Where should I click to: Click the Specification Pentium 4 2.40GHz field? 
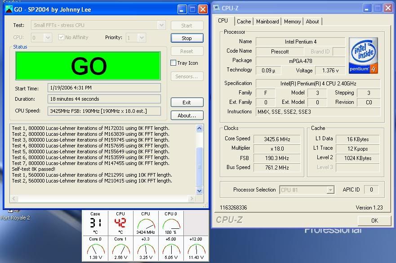318,83
